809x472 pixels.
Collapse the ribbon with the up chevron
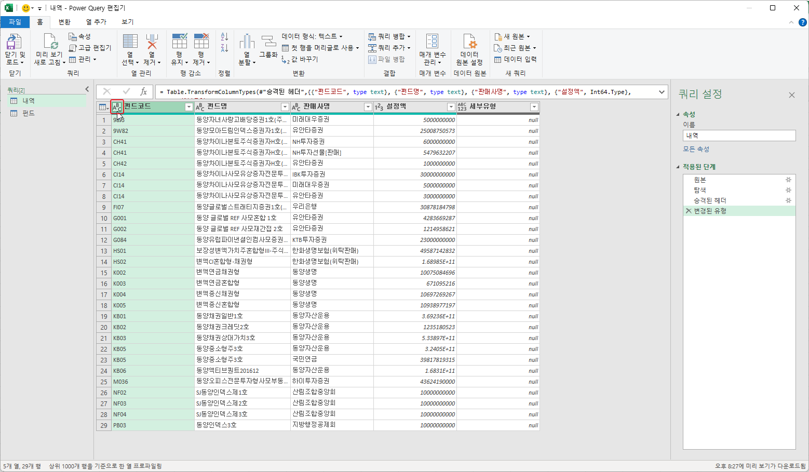tap(791, 22)
